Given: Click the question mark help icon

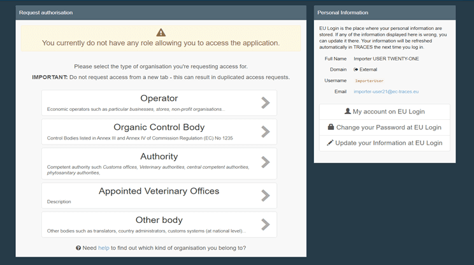Looking at the screenshot, I should (78, 248).
